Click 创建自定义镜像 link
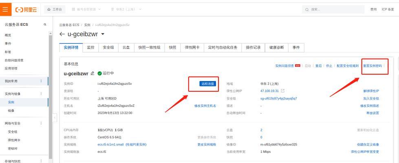The width and height of the screenshot is (399, 163). 368,144
